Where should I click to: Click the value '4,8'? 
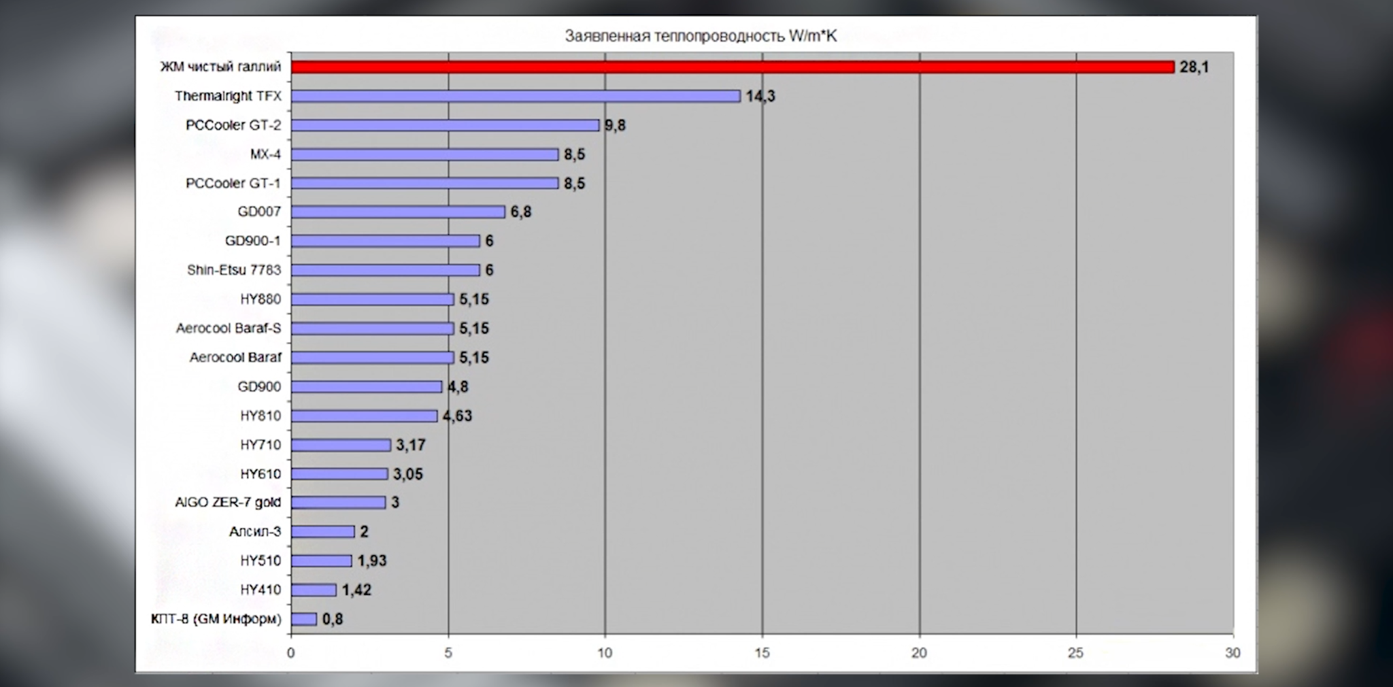point(458,386)
